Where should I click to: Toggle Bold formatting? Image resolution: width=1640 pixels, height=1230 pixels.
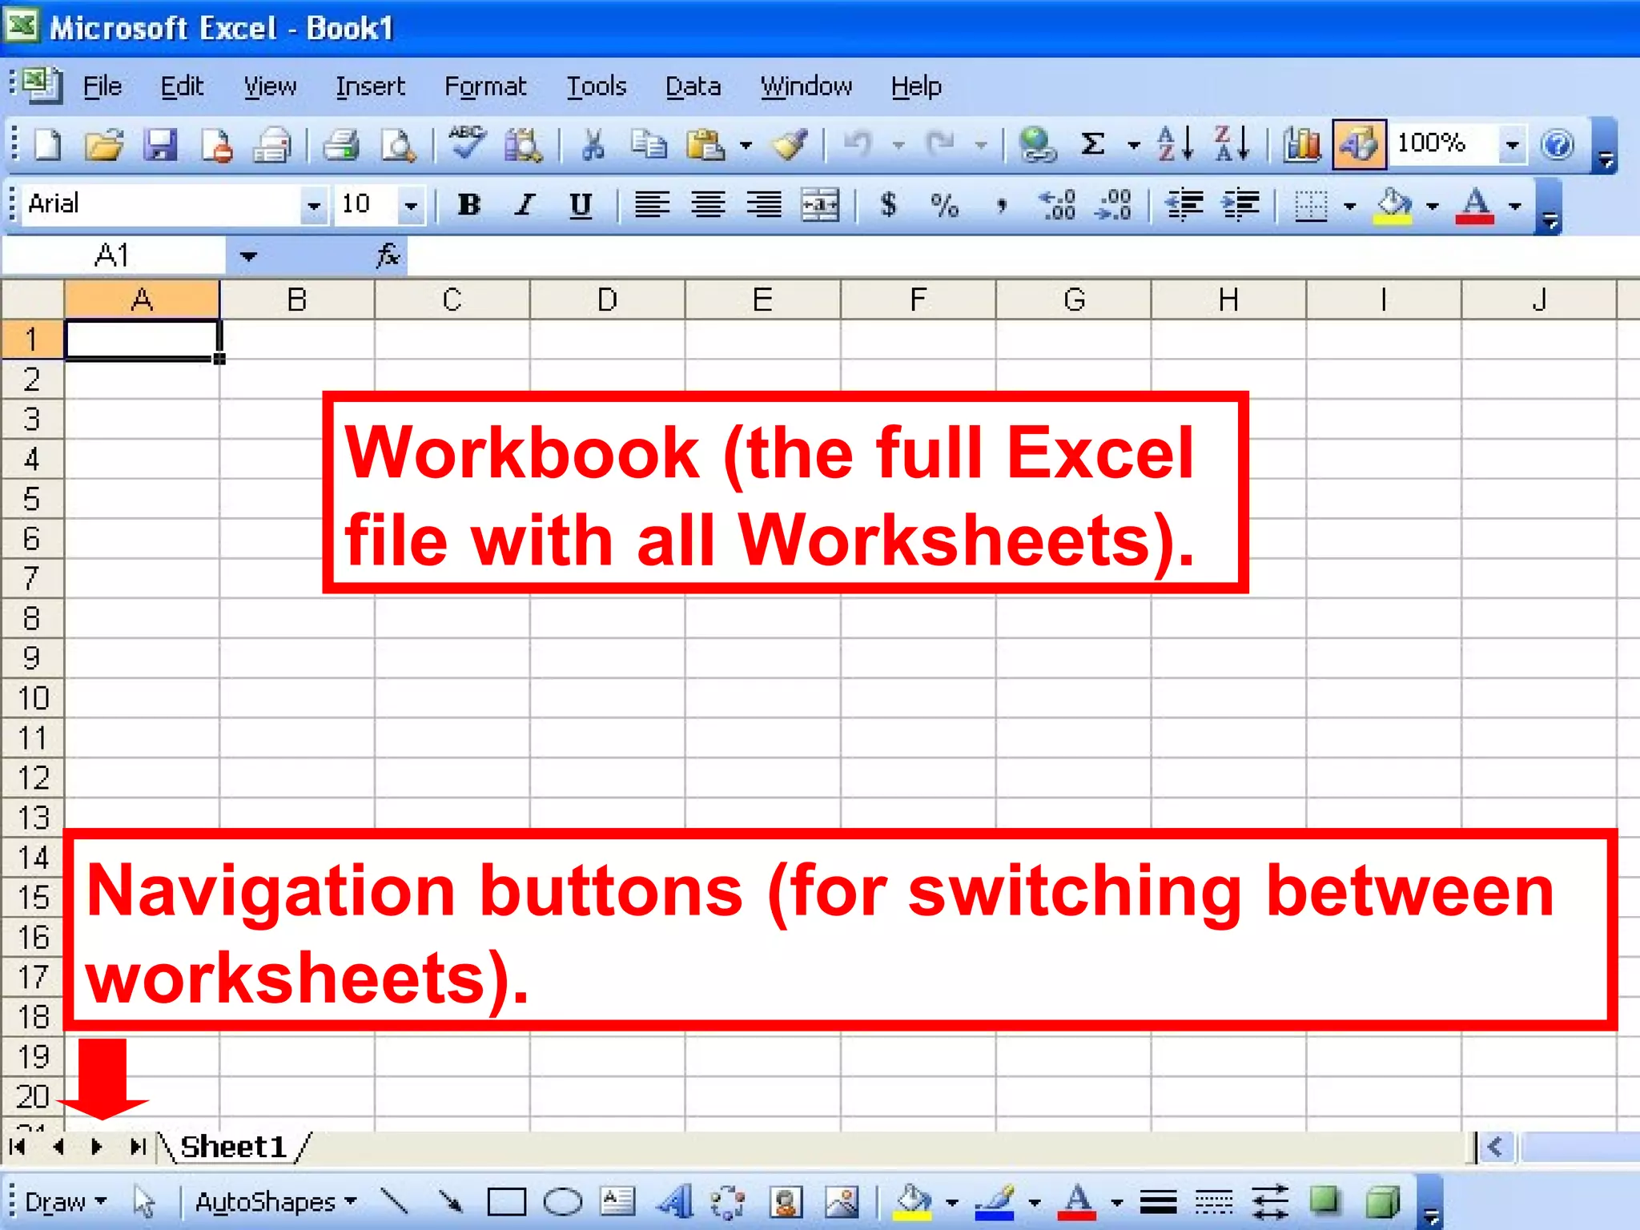[469, 205]
